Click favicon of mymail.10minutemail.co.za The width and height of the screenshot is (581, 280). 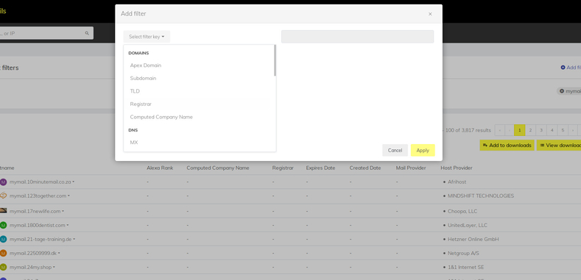(4, 182)
